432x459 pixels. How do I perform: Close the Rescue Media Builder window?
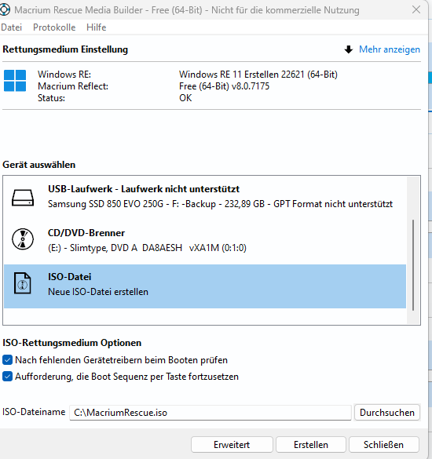[416, 9]
